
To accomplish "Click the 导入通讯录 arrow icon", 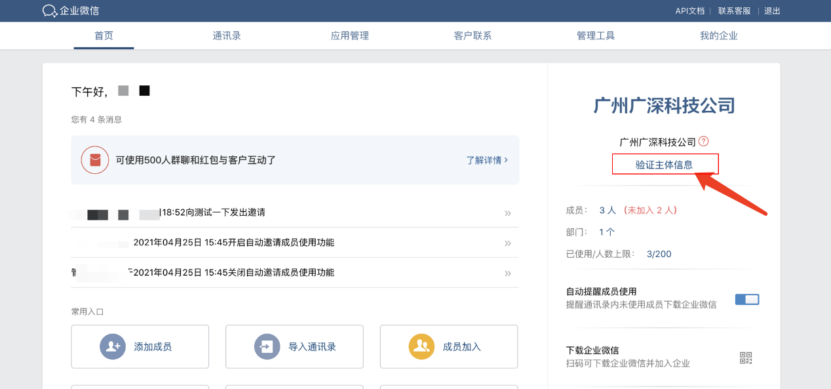I will point(267,346).
